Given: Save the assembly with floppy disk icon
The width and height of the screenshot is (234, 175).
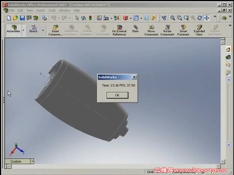Looking at the screenshot, I should pyautogui.click(x=22, y=18).
